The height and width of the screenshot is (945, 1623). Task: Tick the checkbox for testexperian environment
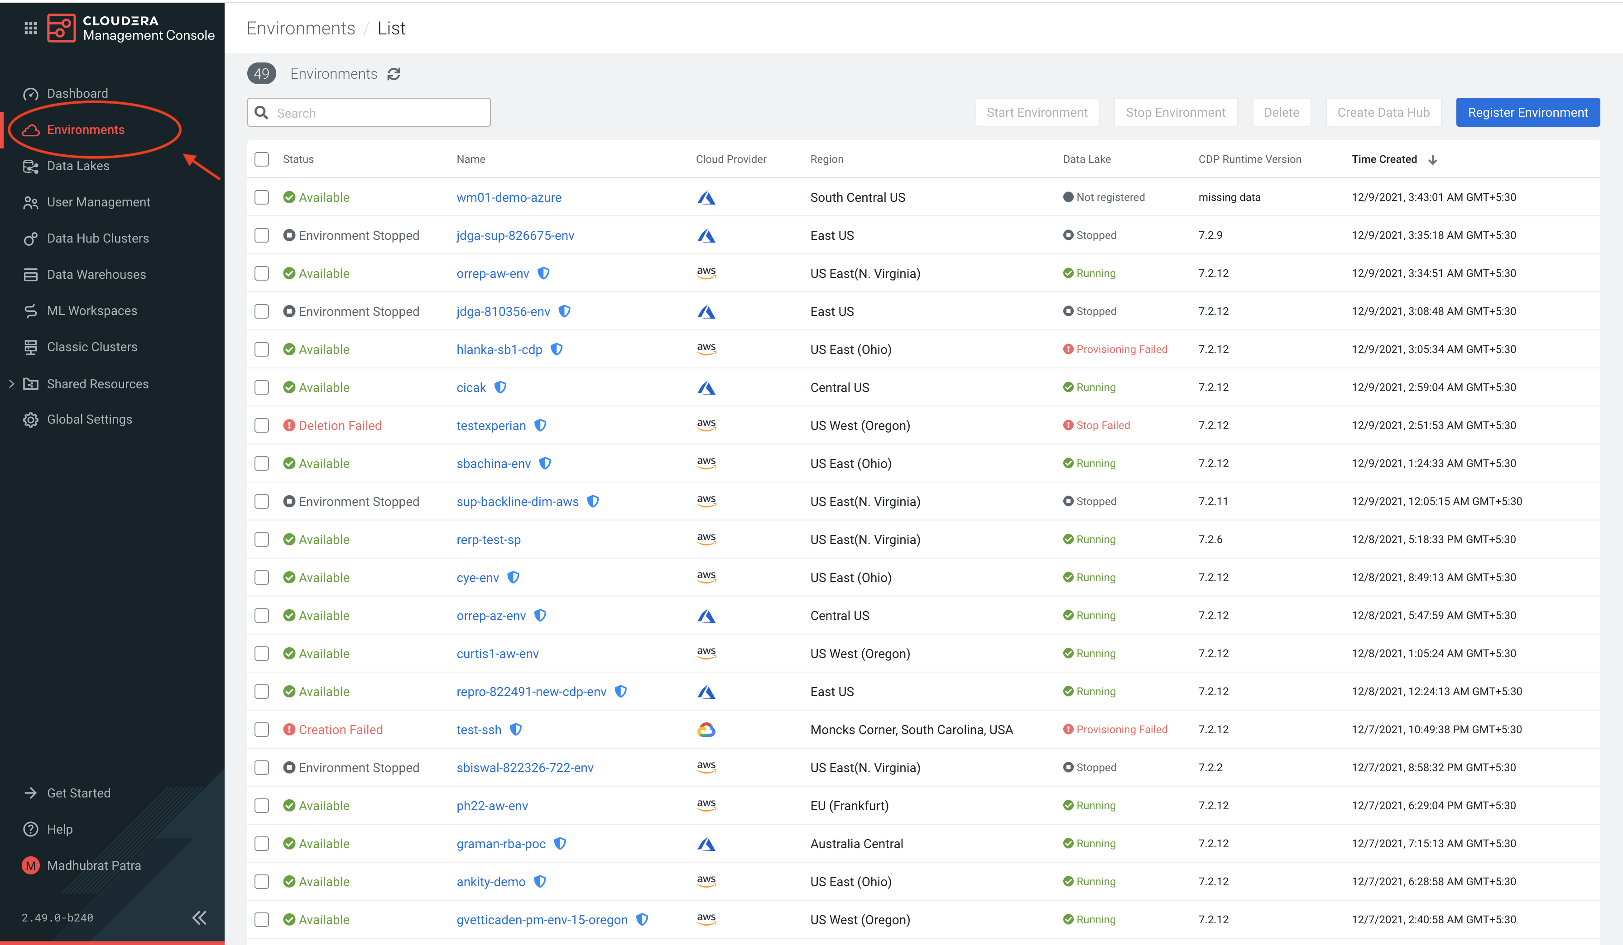tap(261, 425)
